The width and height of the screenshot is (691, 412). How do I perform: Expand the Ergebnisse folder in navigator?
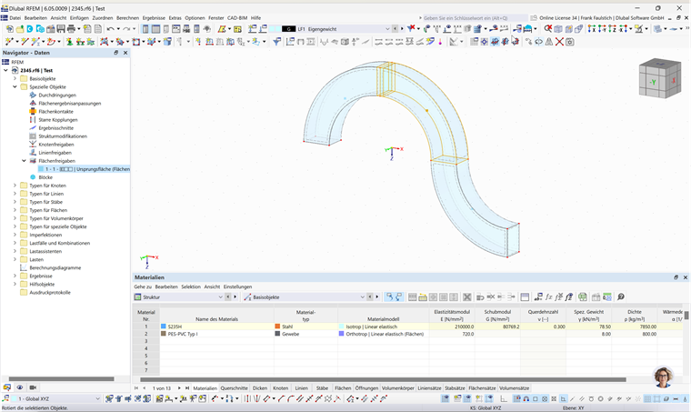pos(15,276)
